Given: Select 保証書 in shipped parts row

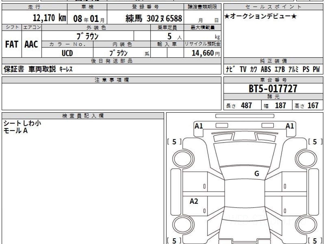Looking at the screenshot, I should click(14, 69).
